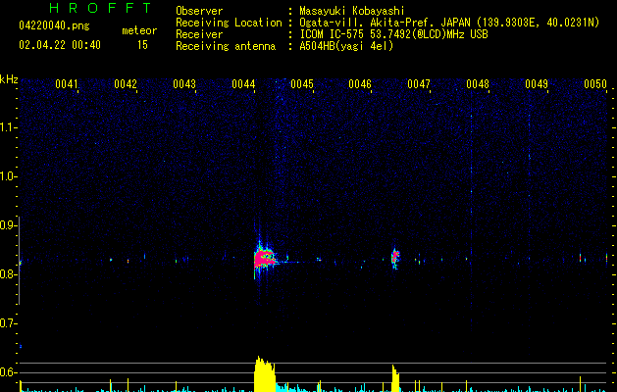Click the large yellow signal-strength bar near 0044
Viewport: 617px width, 392px height.
tap(265, 374)
